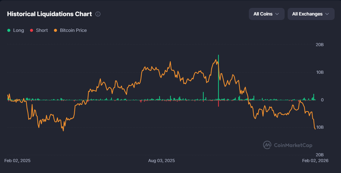Click the Feb 02, 2026 date label
Viewport: 341px width, 173px height.
315,160
